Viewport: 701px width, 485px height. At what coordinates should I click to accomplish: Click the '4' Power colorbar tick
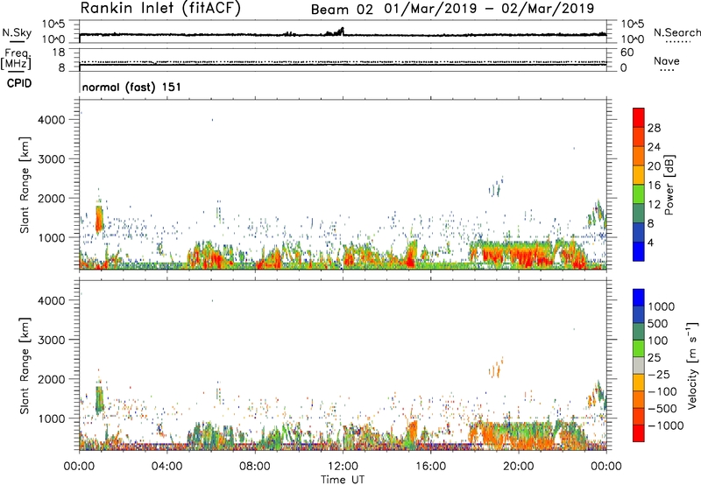[x=650, y=243]
